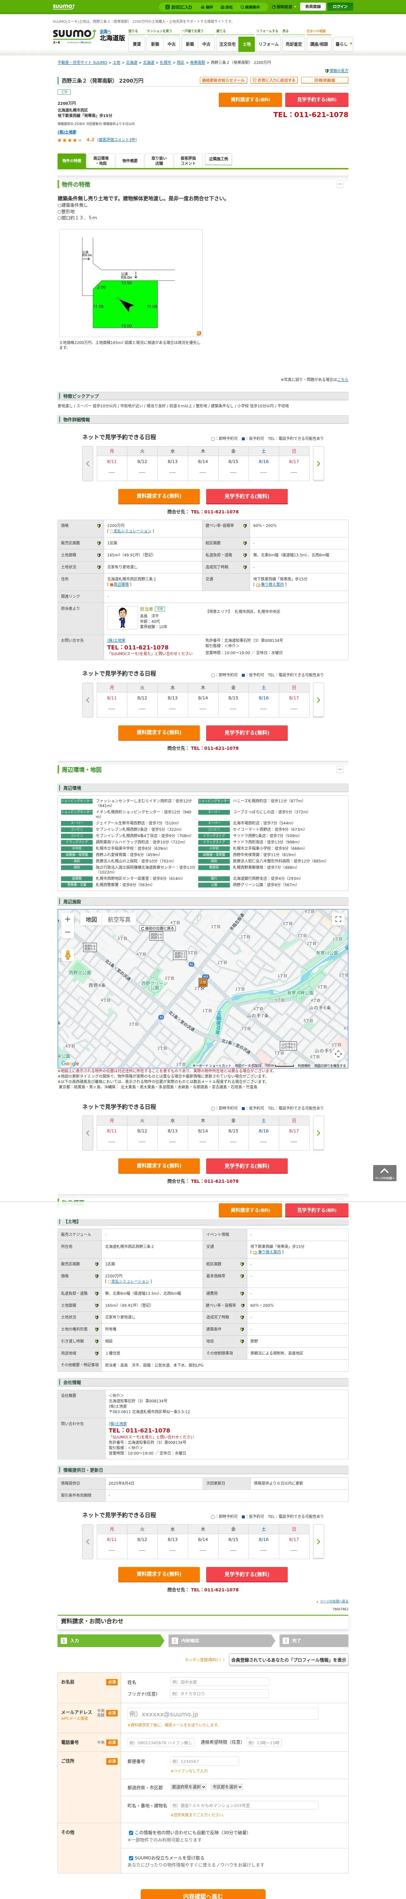The image size is (406, 1899).
Task: Open 情報の見方 help icon link
Action: point(336,71)
